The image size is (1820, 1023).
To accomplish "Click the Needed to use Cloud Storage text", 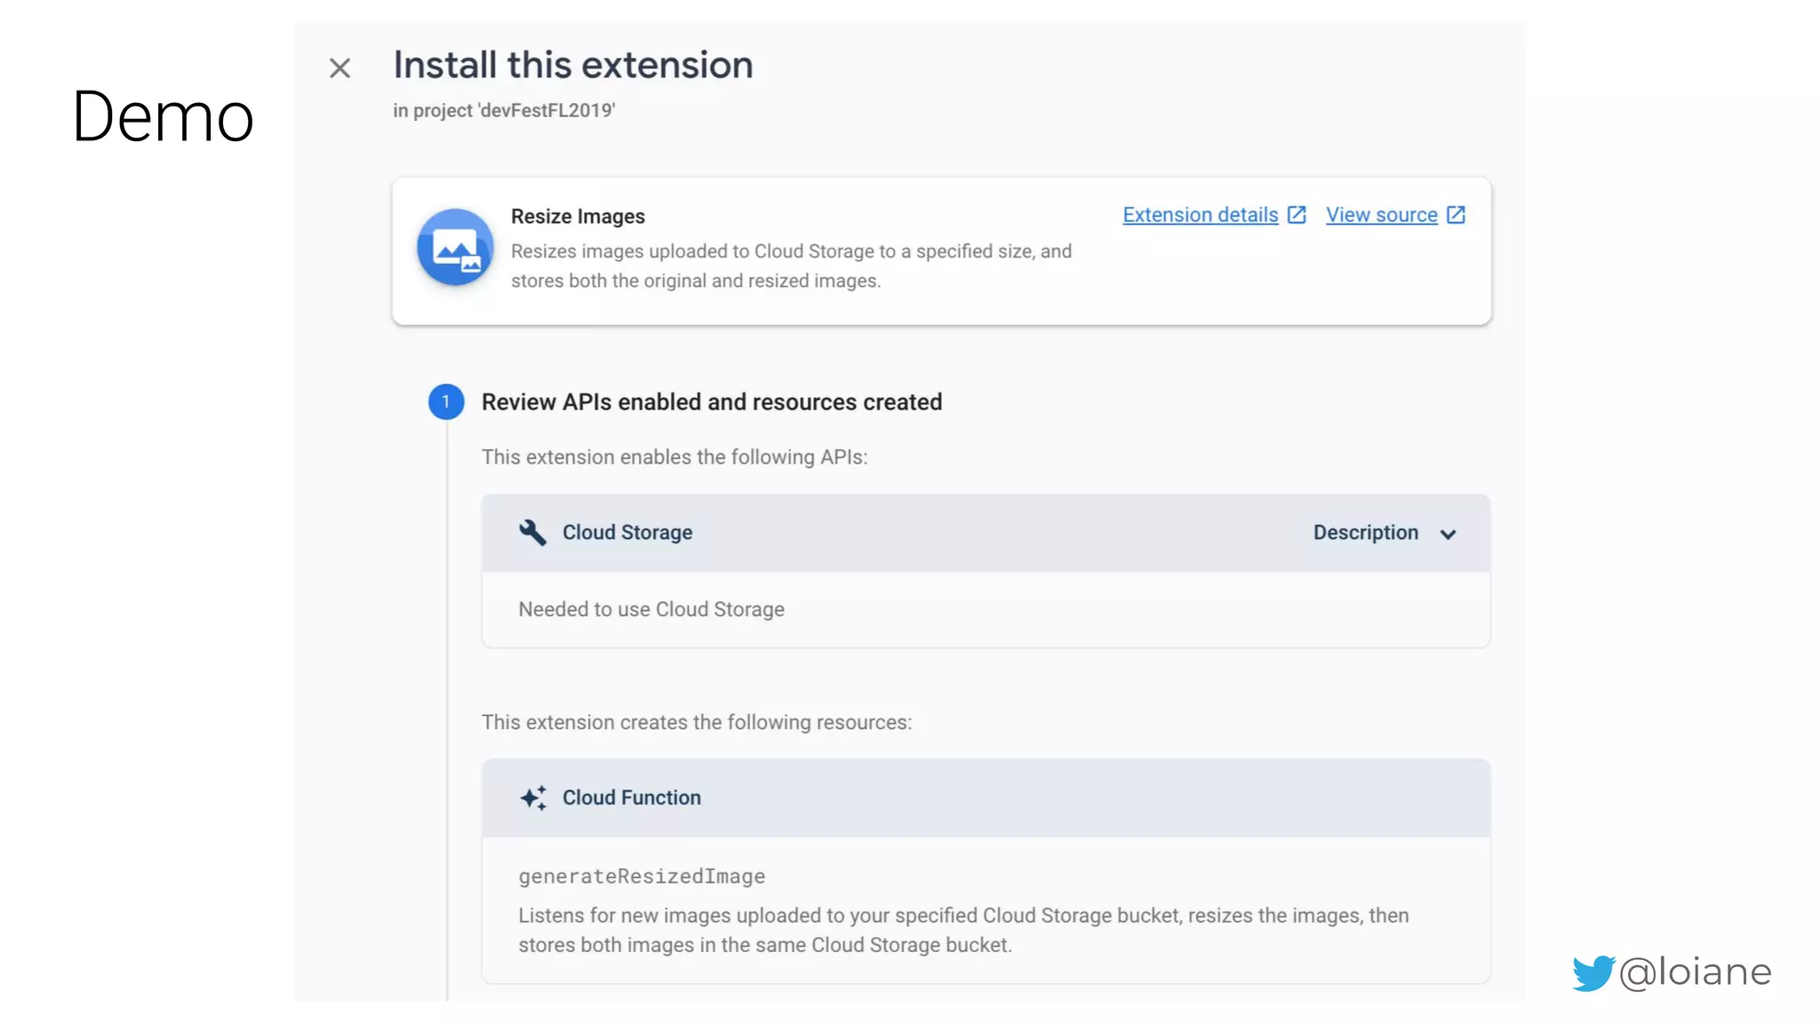I will (x=651, y=609).
